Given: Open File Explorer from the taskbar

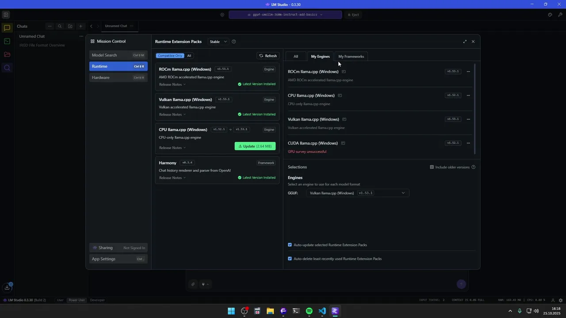Looking at the screenshot, I should (270, 311).
